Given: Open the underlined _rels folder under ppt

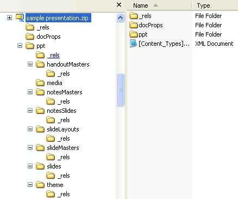Looking at the screenshot, I should (53, 55).
